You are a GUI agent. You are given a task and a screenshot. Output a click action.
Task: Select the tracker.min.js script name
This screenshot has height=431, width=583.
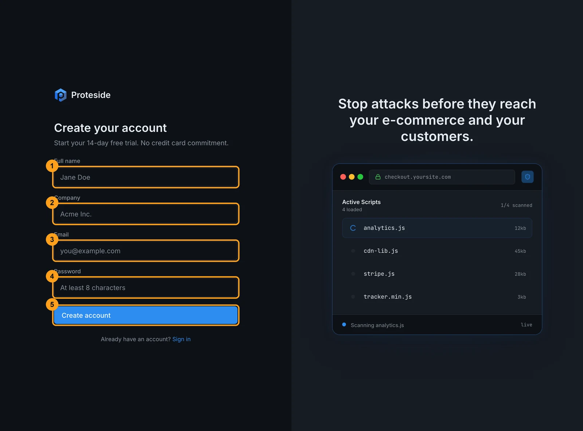388,297
